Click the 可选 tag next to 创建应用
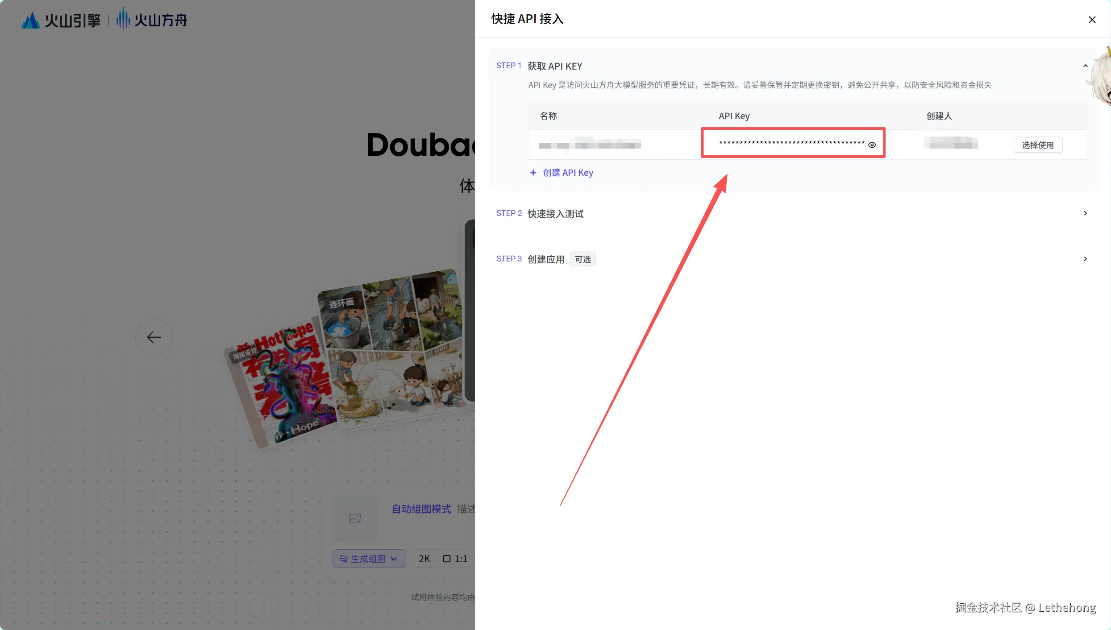Screen dimensions: 1111x630 click(x=583, y=259)
